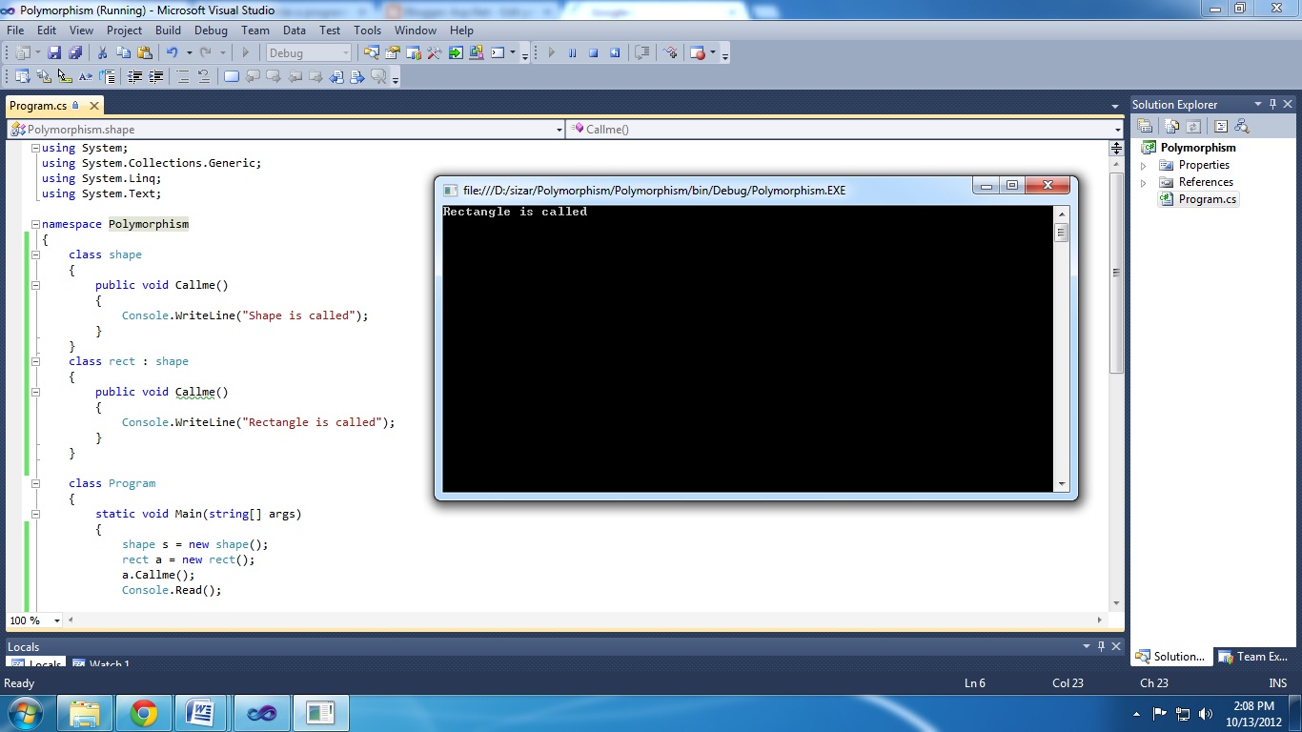
Task: Collapse the class rect code block
Action: [35, 361]
